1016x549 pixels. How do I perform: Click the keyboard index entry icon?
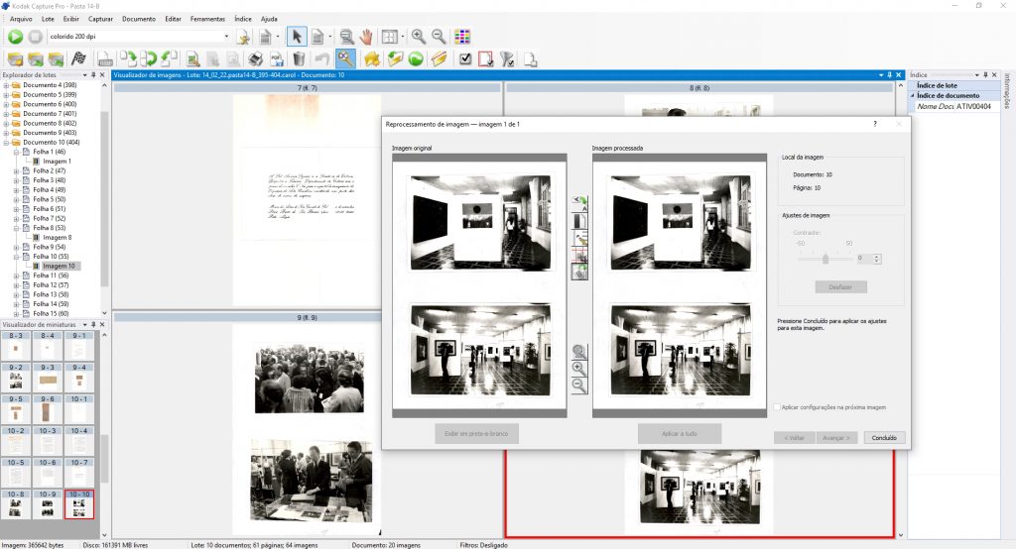pos(105,58)
